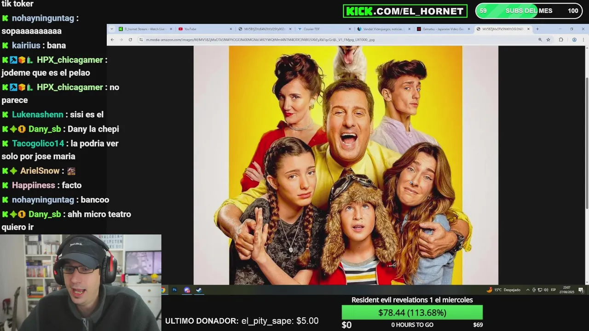Reload the page with the refresh icon
Screen dimensions: 589x331
pos(130,40)
